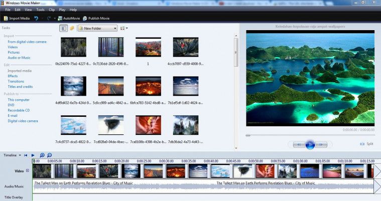Select the Title Overlay track label
The width and height of the screenshot is (381, 201).
pos(14,197)
